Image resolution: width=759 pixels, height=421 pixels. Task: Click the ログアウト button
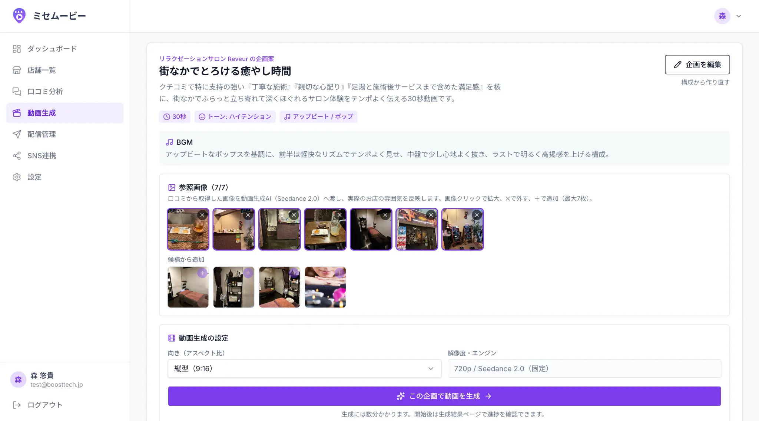coord(37,405)
